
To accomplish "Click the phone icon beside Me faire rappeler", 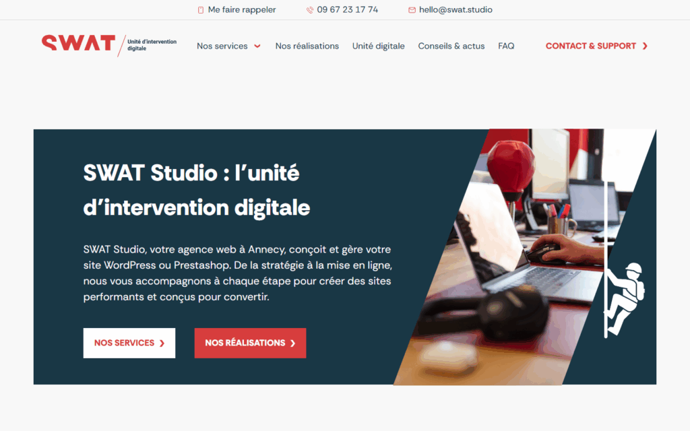I will [x=201, y=10].
